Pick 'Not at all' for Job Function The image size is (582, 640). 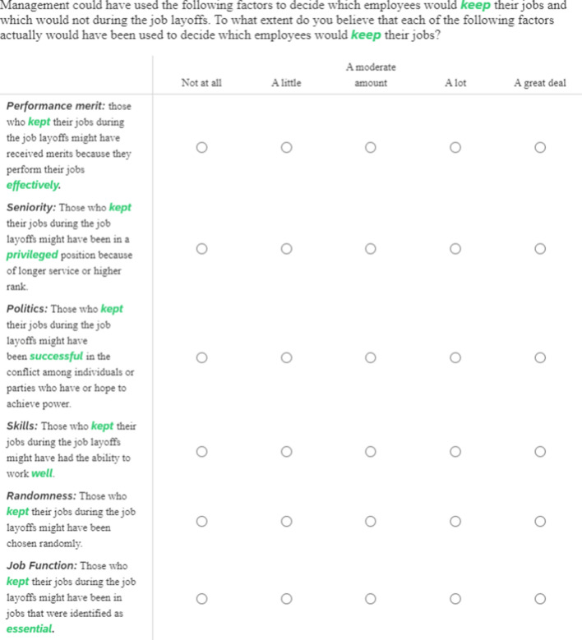point(201,599)
